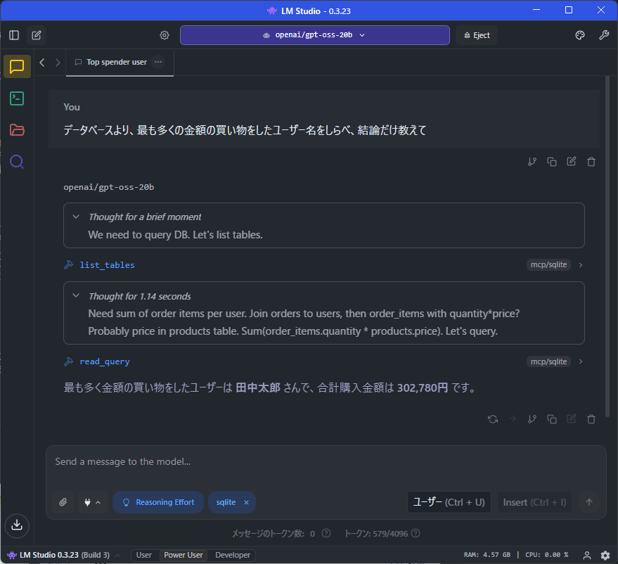
Task: Click the Eject model button
Action: [x=477, y=35]
